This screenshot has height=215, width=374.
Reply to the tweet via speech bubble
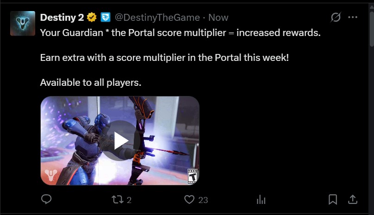46,199
